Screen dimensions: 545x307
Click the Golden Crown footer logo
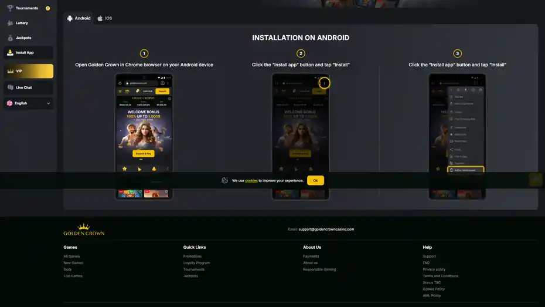pyautogui.click(x=84, y=230)
